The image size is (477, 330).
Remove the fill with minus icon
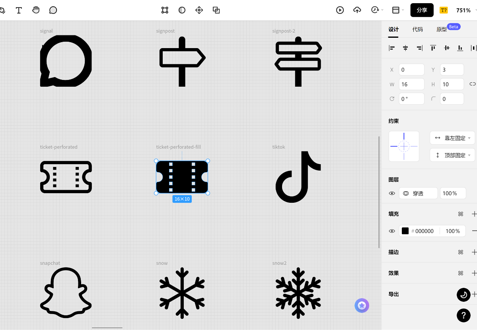coord(474,231)
